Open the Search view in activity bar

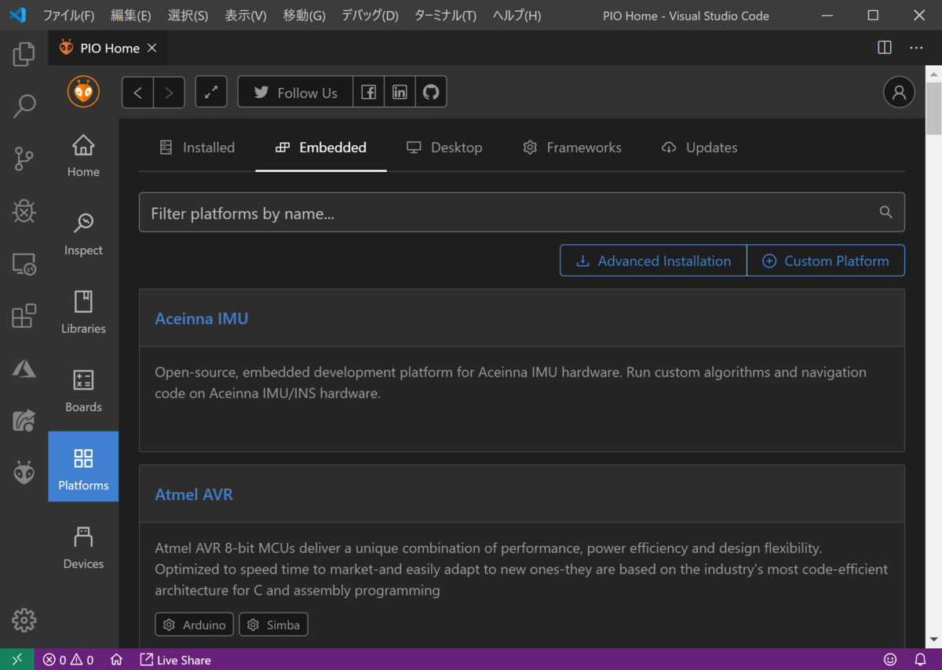24,106
